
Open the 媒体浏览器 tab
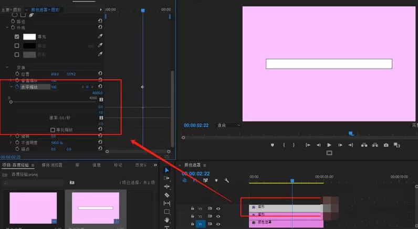pos(52,165)
